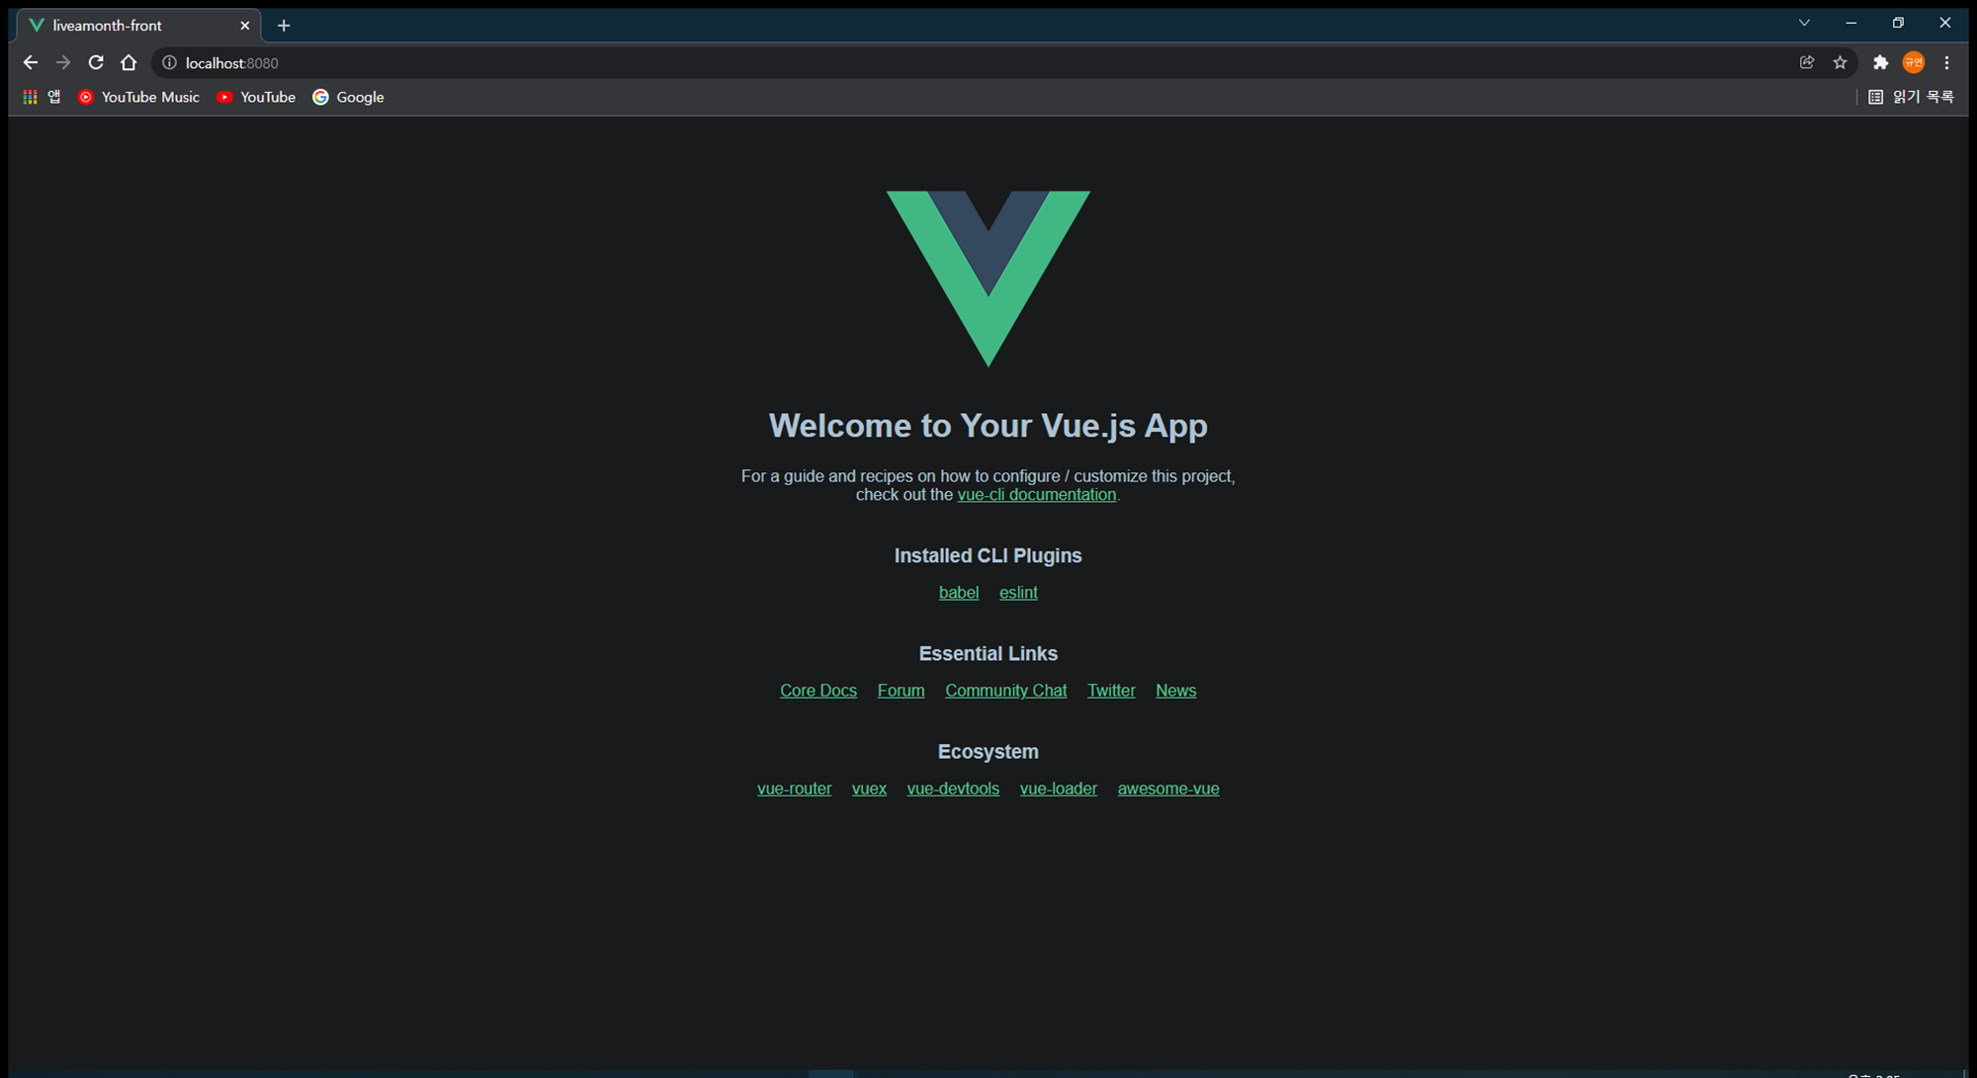This screenshot has height=1078, width=1977.
Task: Open the awesome-vue link
Action: click(1168, 788)
